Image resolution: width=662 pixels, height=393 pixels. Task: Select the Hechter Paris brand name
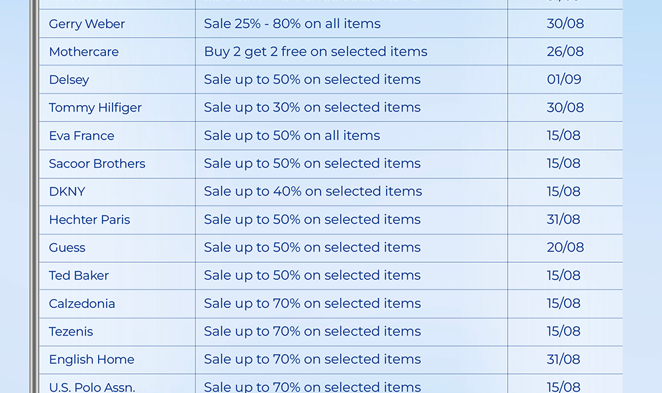click(89, 220)
